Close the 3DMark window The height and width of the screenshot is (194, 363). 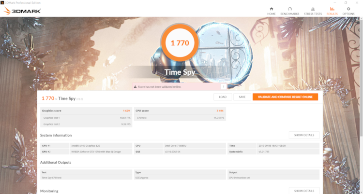coord(357,2)
